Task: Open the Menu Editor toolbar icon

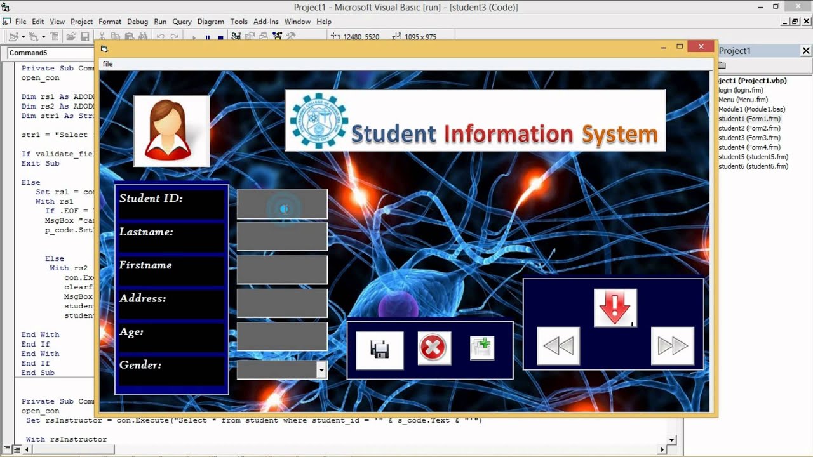Action: point(54,37)
